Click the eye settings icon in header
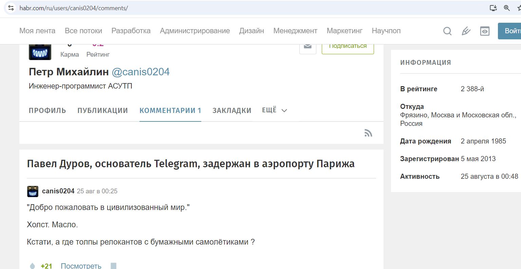This screenshot has height=269, width=521. (x=485, y=31)
